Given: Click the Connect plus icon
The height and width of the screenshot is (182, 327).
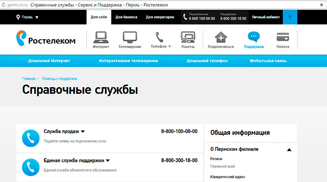Looking at the screenshot, I should (221, 37).
